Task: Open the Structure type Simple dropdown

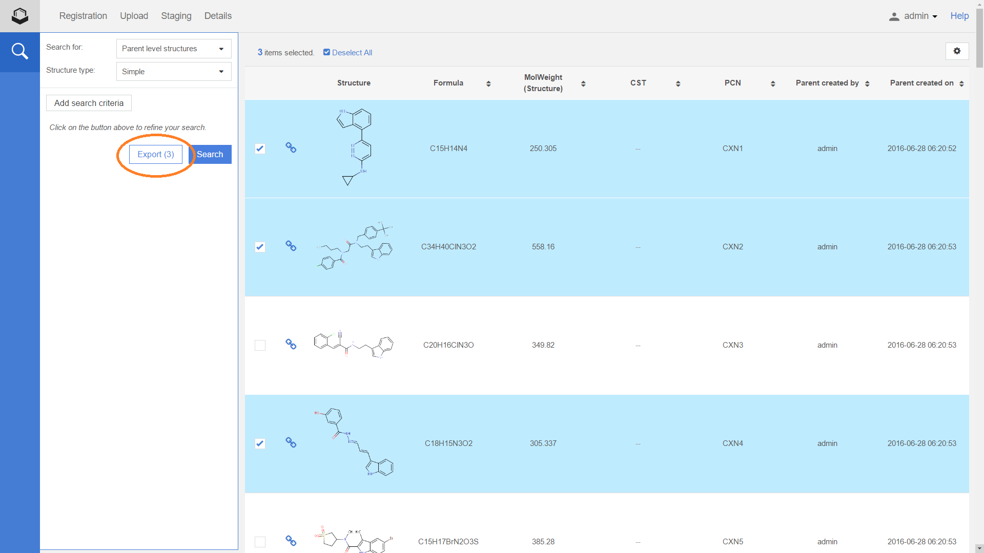Action: coord(173,72)
